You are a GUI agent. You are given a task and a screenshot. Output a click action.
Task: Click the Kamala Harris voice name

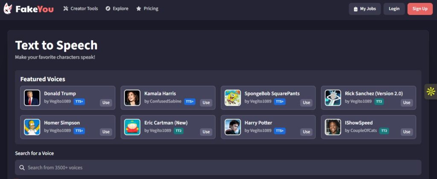(x=160, y=94)
